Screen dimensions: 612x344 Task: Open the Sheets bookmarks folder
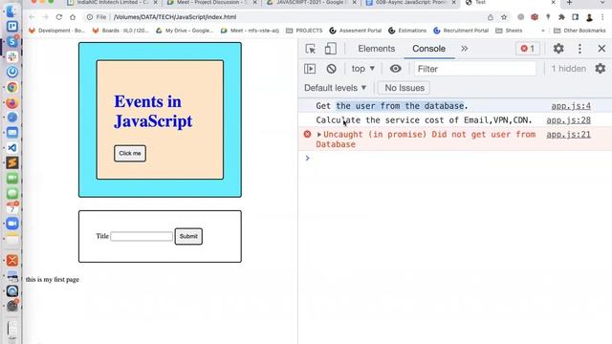[x=509, y=31]
